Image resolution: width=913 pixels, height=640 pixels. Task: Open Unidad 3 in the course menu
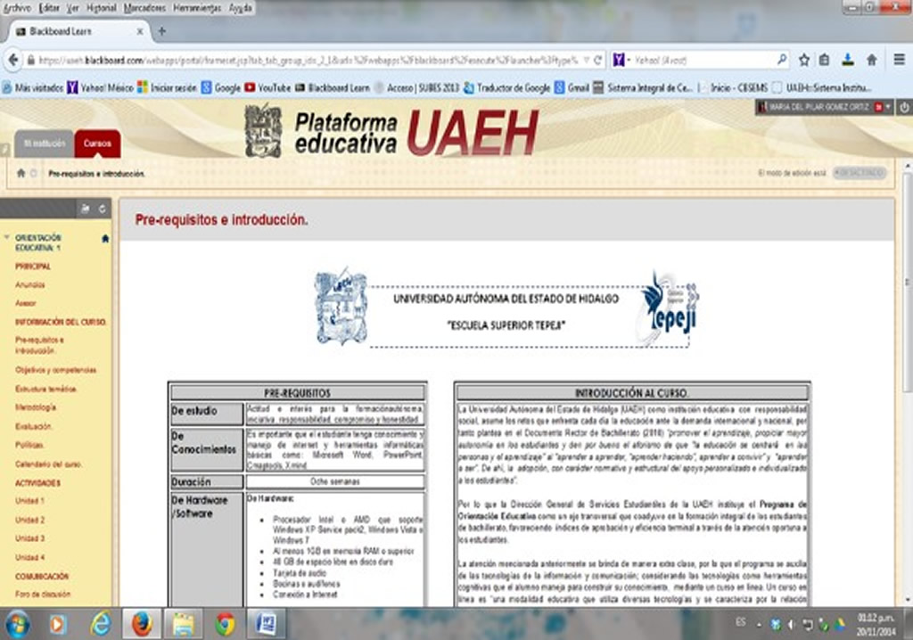(x=29, y=538)
